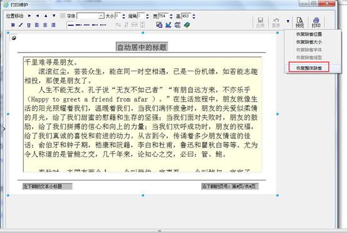This screenshot has height=233, width=347.
Task: Toggle underline formatting
Action: [x=29, y=25]
